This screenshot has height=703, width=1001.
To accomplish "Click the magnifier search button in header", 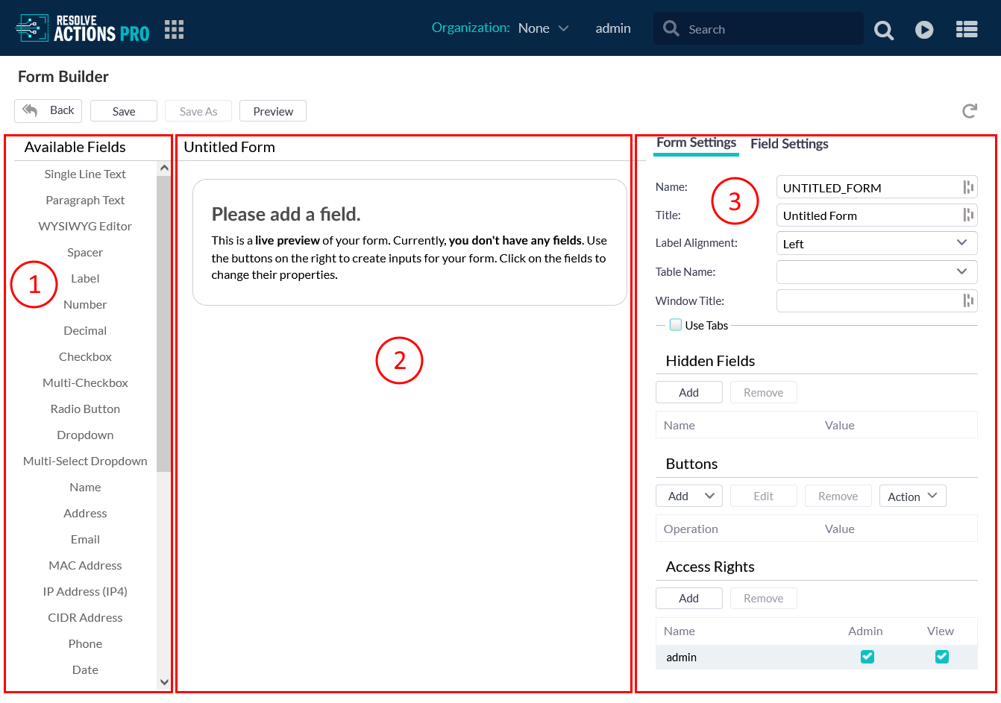I will (884, 30).
